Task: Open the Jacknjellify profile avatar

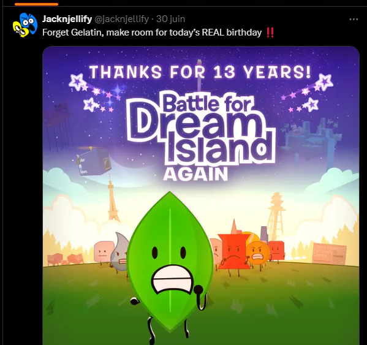Action: pyautogui.click(x=25, y=25)
